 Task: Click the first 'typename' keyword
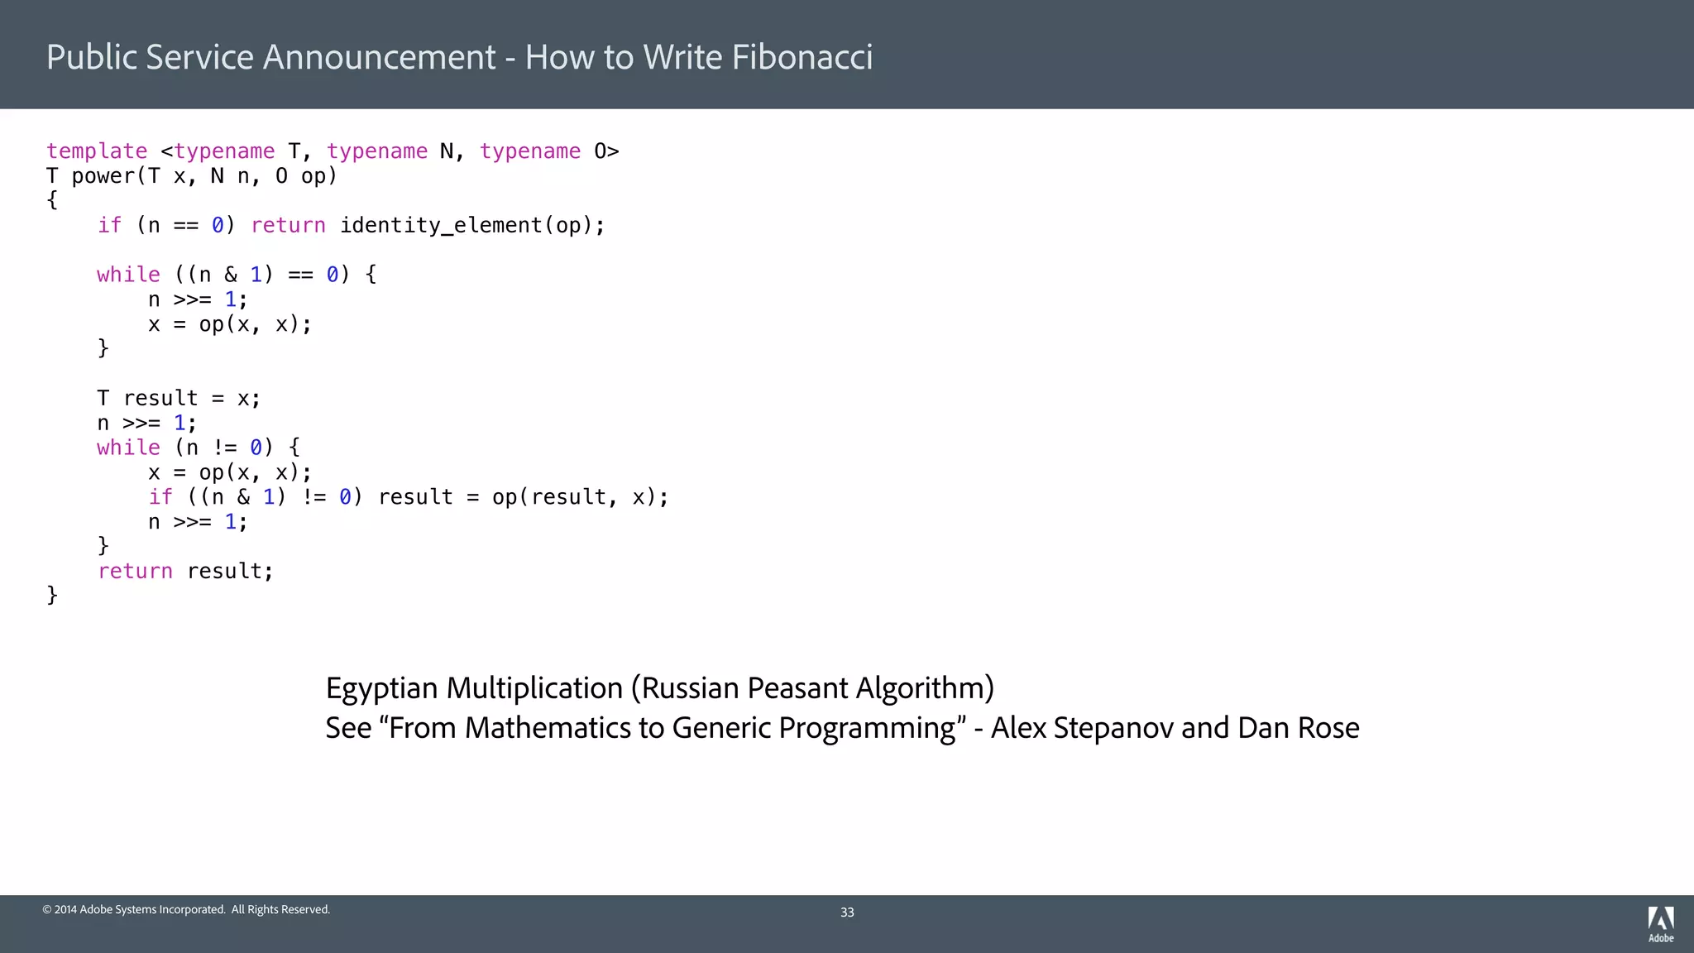[x=224, y=151]
